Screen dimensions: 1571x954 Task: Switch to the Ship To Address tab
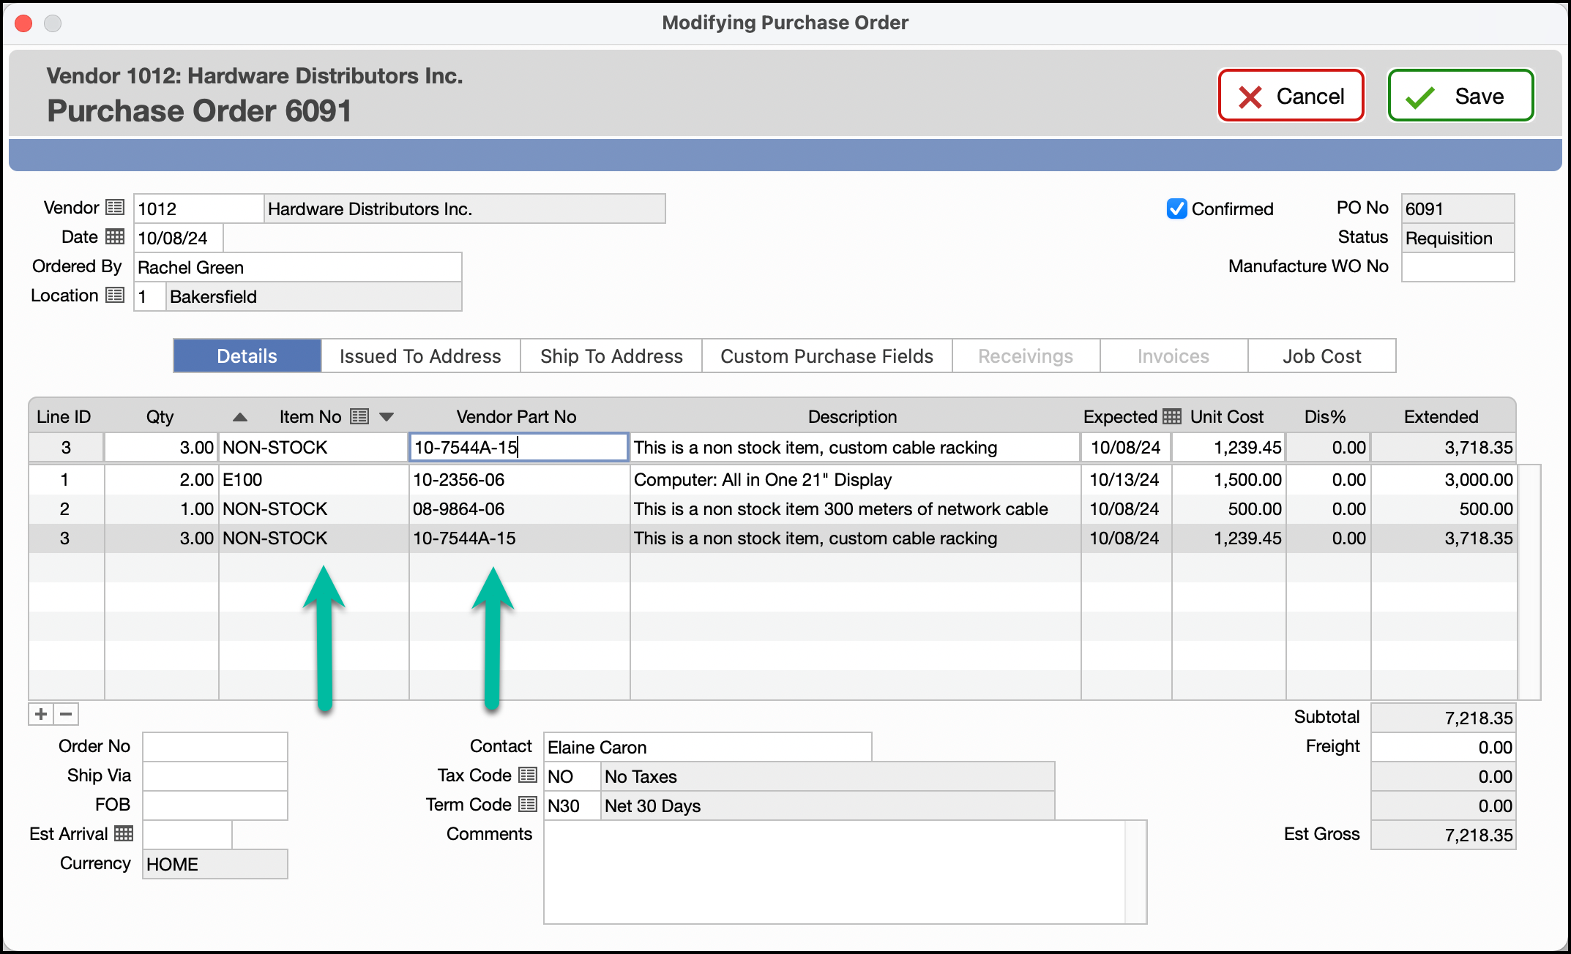pos(611,356)
